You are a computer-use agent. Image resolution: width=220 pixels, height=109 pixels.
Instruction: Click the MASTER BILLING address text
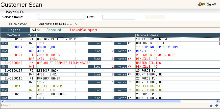(x=149, y=63)
